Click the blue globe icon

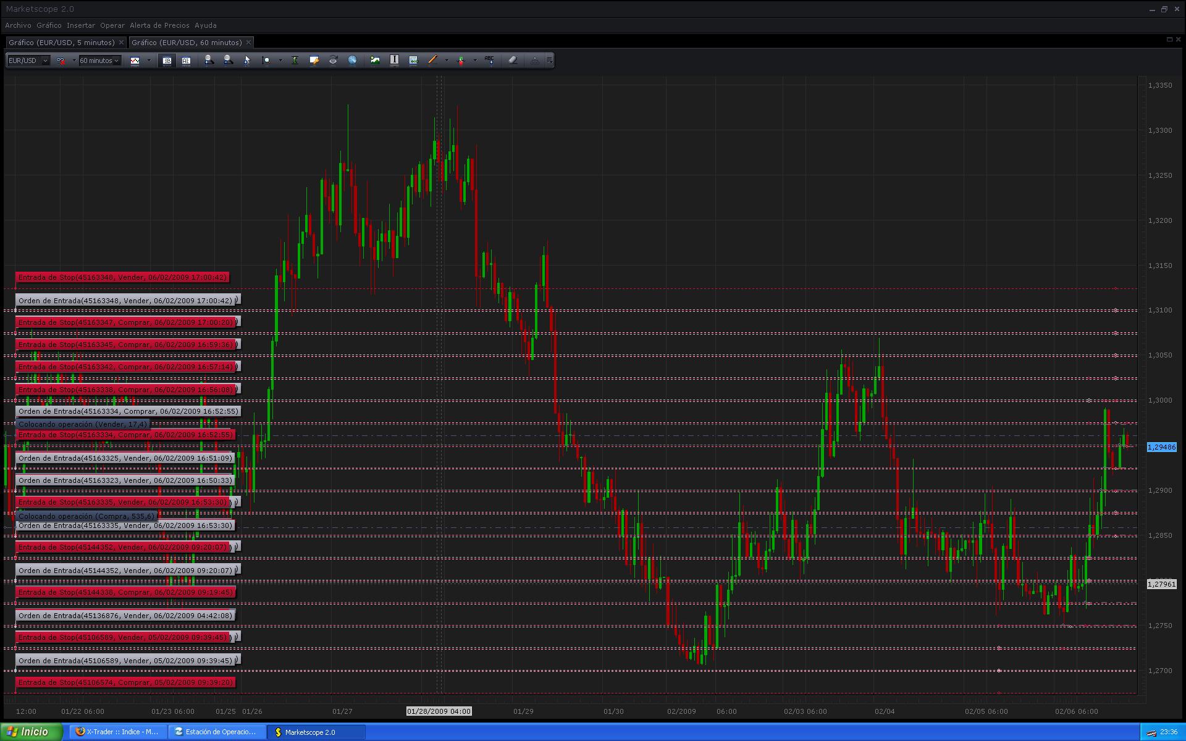click(352, 60)
